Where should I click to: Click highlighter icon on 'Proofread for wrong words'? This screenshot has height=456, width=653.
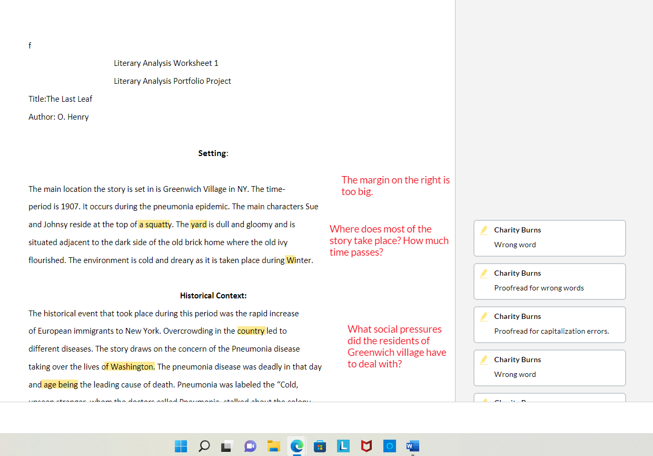483,273
